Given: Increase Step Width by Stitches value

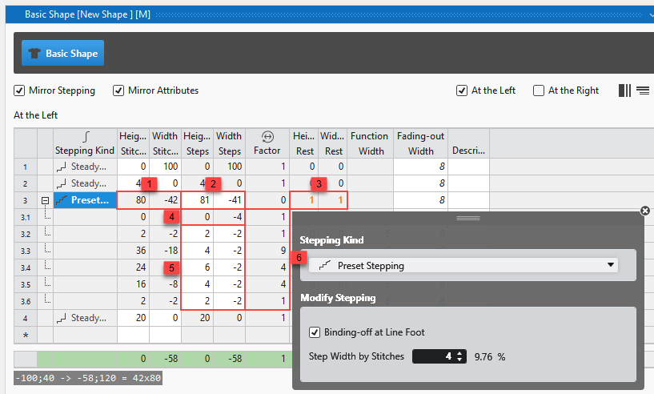Looking at the screenshot, I should [x=459, y=353].
